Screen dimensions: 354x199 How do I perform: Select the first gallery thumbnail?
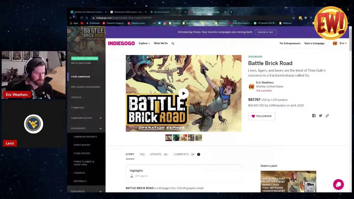point(169,138)
